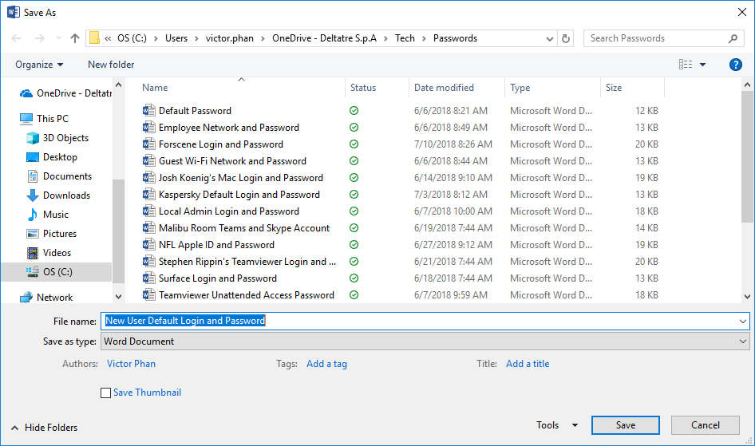Open Videos in the sidebar

coord(49,253)
